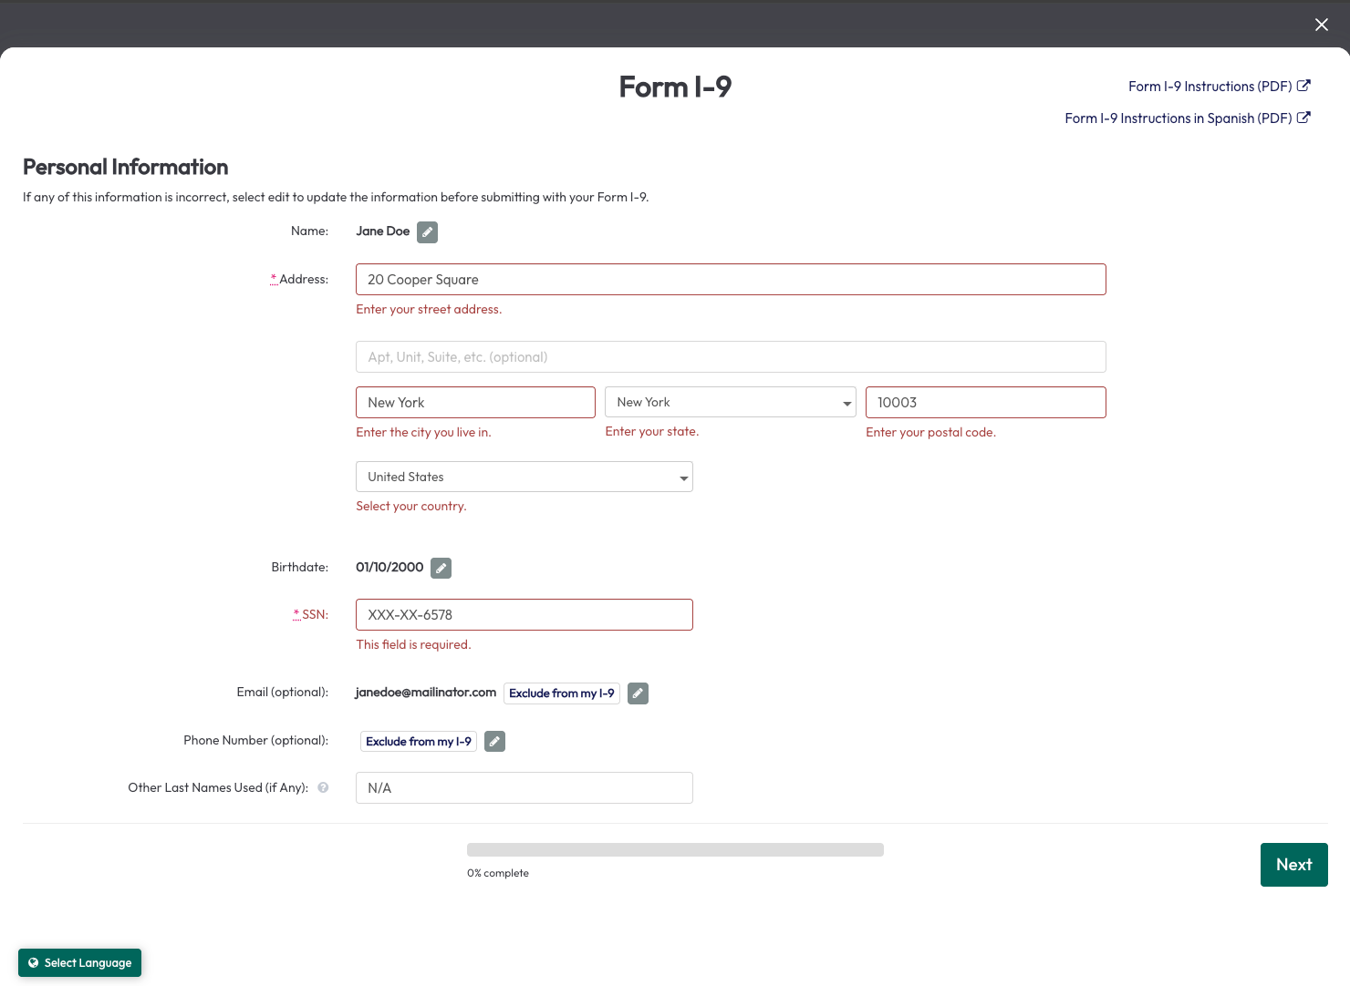Edit phone number with the pencil icon
1350x986 pixels.
[494, 742]
